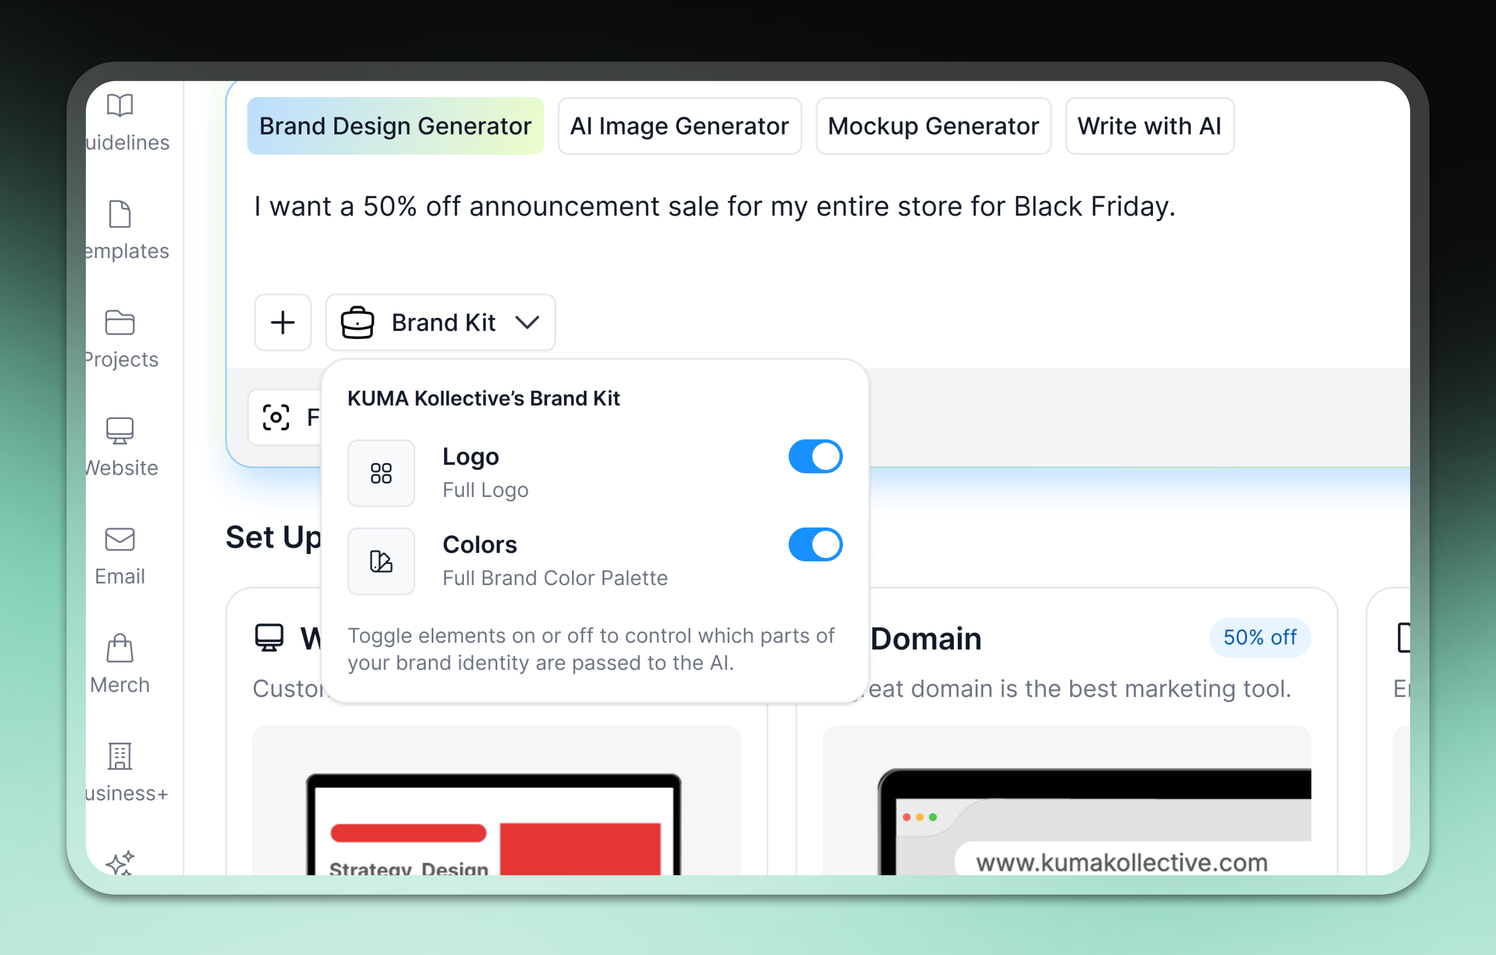Click the domain browser mockup thumbnail
Viewport: 1496px width, 955px height.
[1067, 801]
